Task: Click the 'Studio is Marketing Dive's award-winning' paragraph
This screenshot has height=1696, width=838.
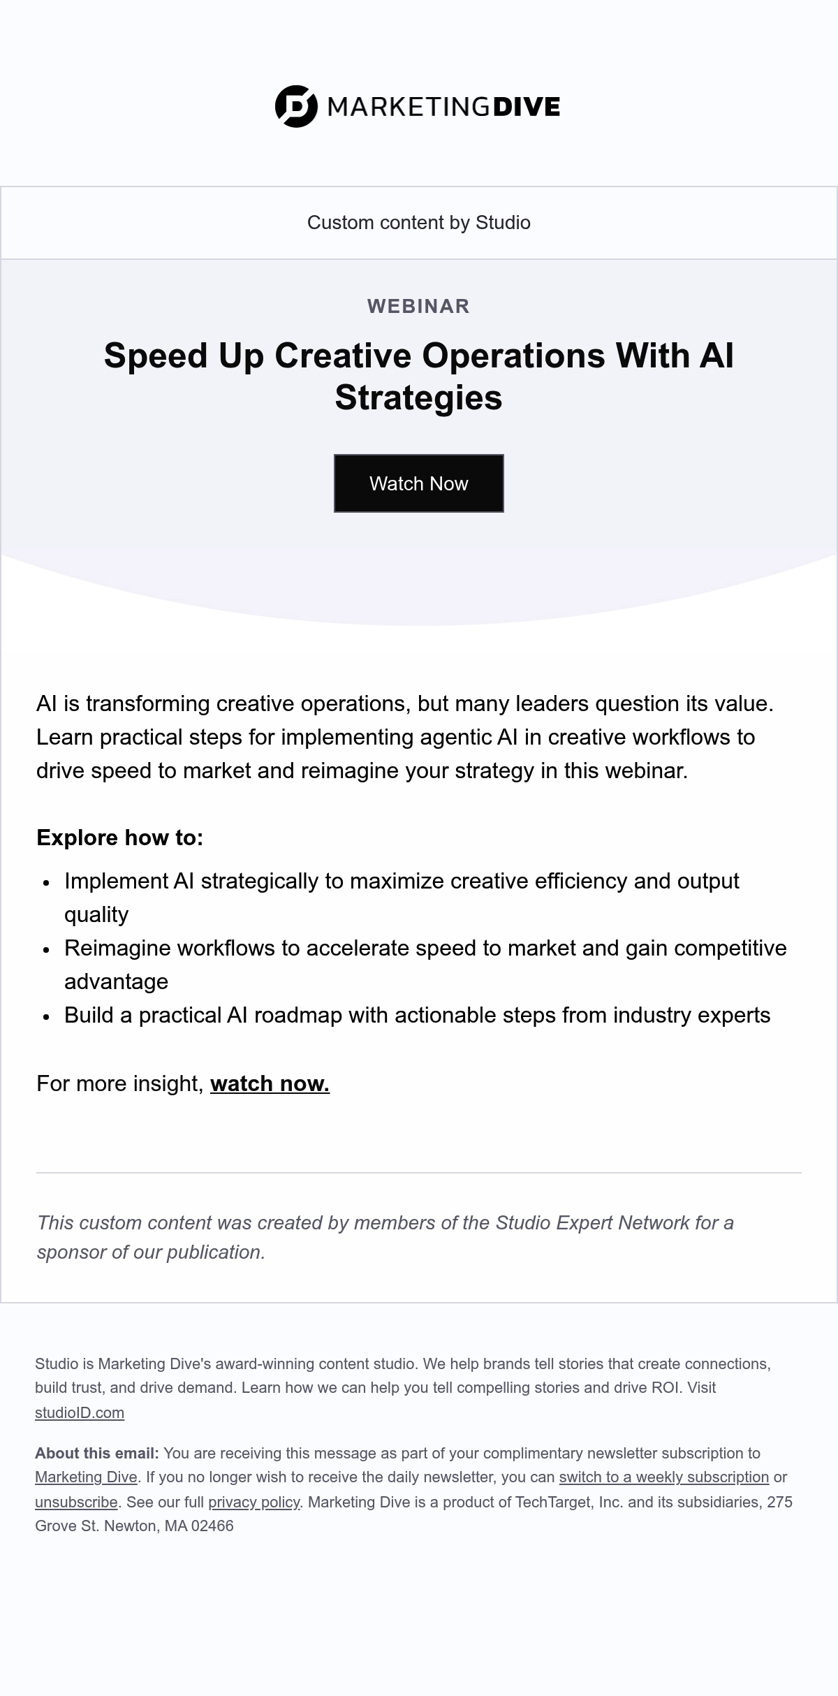Action: [x=403, y=1388]
